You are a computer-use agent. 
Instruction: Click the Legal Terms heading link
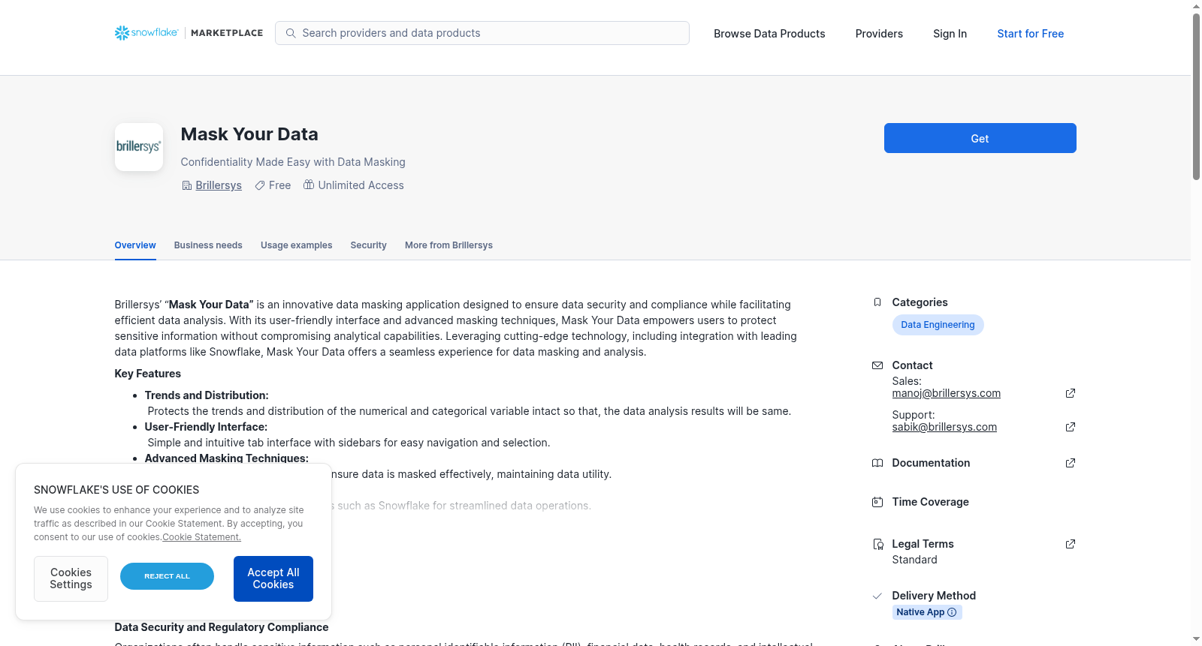click(923, 544)
